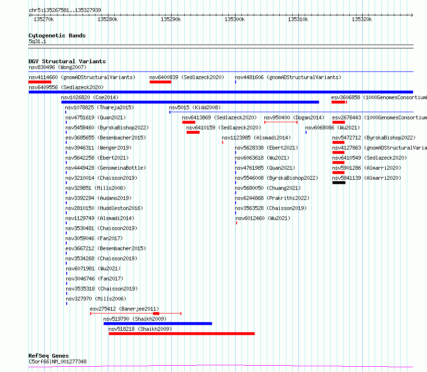The height and width of the screenshot is (372, 427).
Task: Click nsv3563528 (Chaisson2019) label
Action: [271, 208]
